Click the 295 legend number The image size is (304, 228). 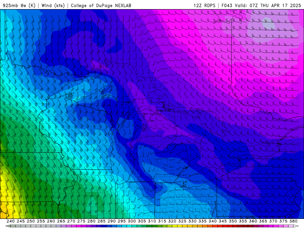tap(122, 221)
